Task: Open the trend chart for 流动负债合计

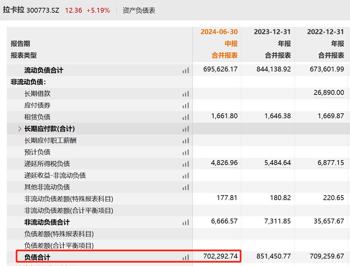Action: tap(185, 70)
